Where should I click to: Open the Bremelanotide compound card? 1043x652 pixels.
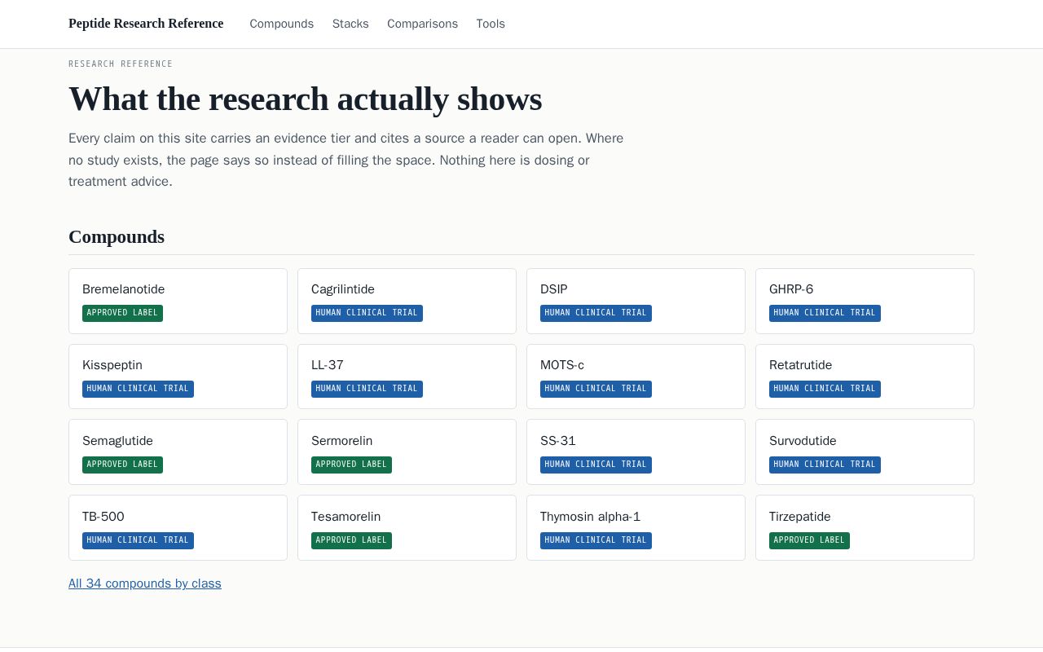point(178,301)
